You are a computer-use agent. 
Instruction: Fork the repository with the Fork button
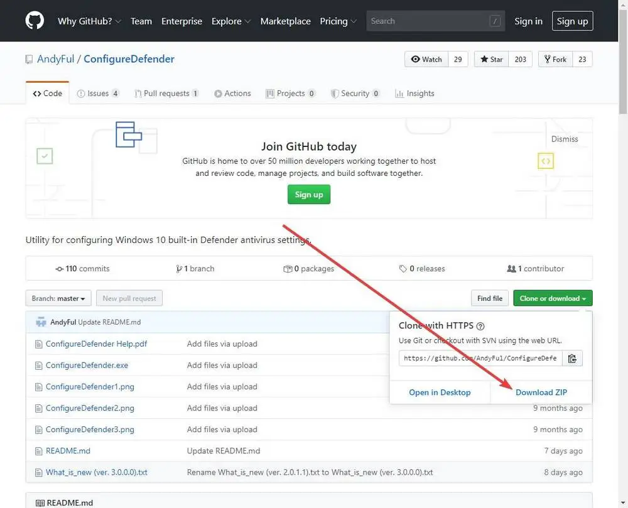[x=555, y=59]
